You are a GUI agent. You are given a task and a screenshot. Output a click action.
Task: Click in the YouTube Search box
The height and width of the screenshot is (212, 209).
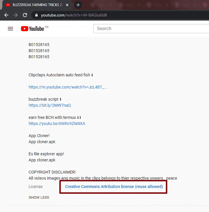tap(151, 29)
